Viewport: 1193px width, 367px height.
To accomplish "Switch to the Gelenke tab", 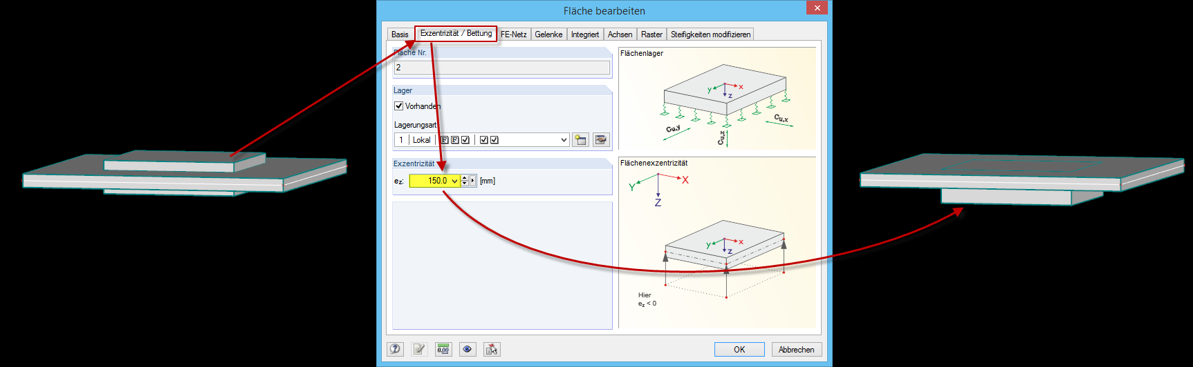I will (x=548, y=34).
